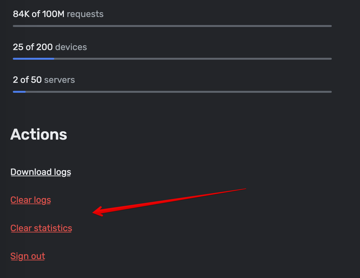Click the devices progress bar
Viewport: 360px width, 278px height.
[x=172, y=58]
